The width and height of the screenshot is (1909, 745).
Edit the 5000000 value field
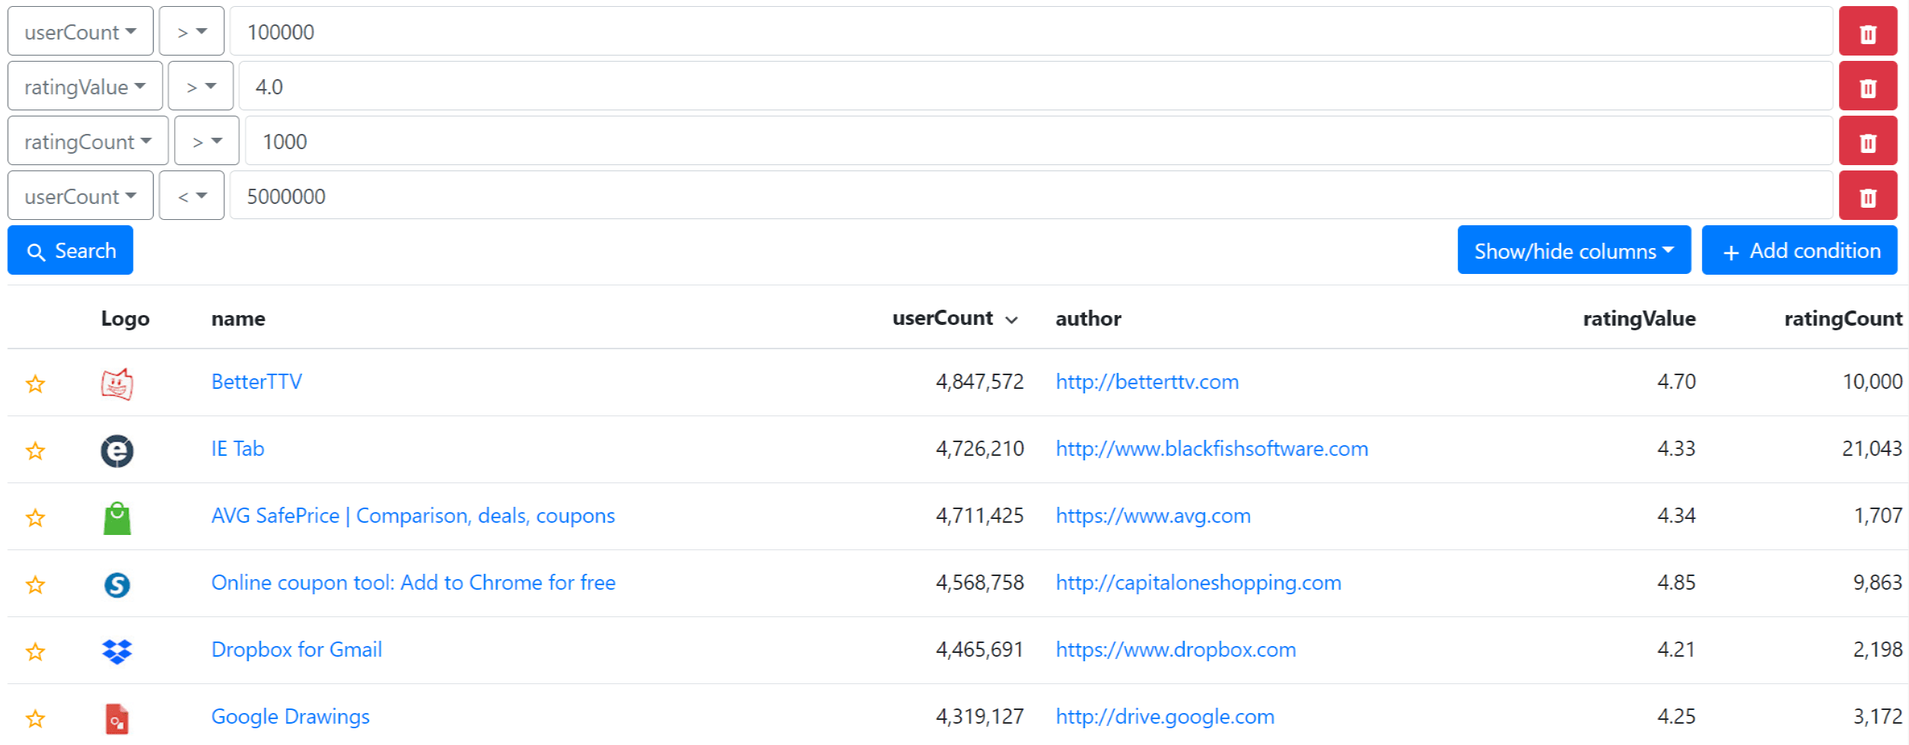pyautogui.click(x=1031, y=196)
